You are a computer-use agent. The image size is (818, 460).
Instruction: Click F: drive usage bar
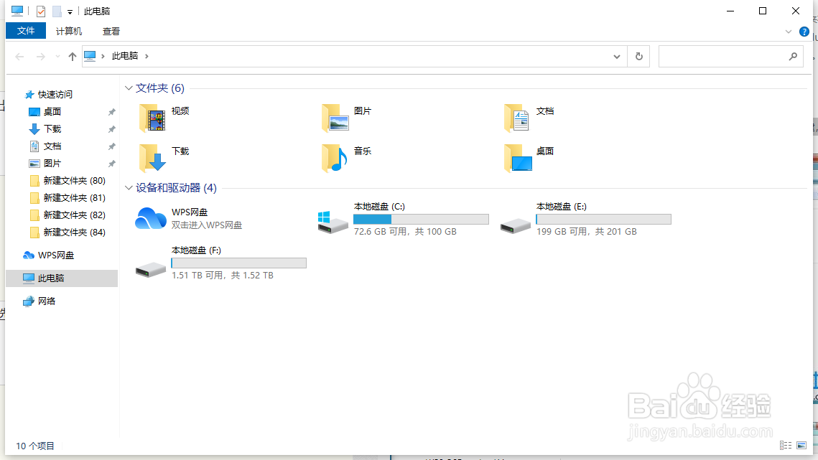239,263
